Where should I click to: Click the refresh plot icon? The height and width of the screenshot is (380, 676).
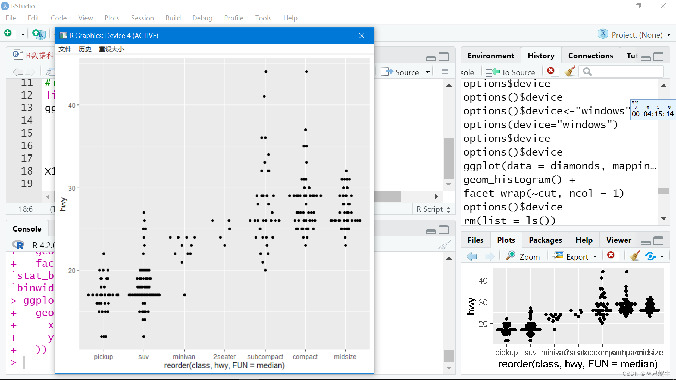(650, 256)
